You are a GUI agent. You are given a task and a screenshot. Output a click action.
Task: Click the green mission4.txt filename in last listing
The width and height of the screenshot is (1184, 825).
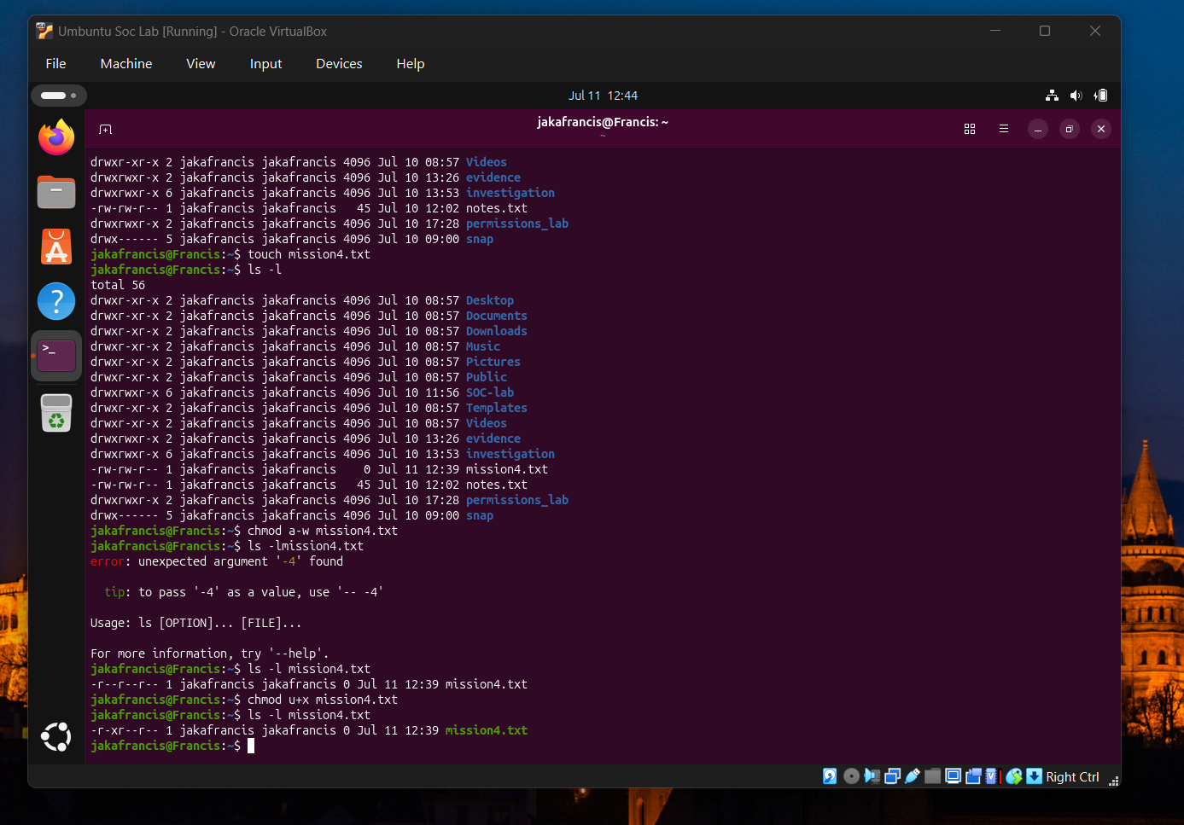click(x=487, y=730)
